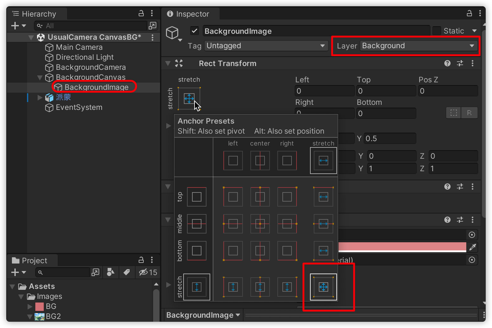Viewport: 492px width, 328px height.
Task: Open the Layer dropdown set to Background
Action: (x=418, y=46)
